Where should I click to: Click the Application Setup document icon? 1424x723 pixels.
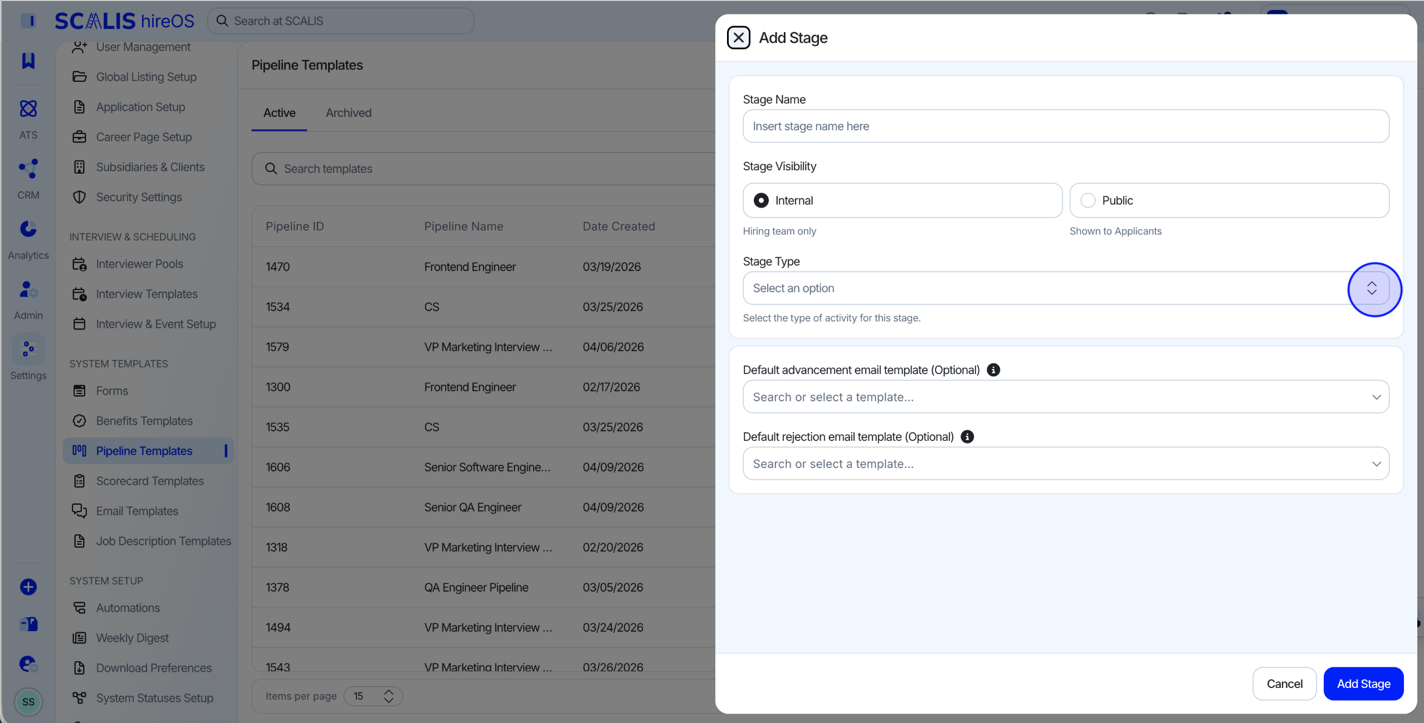point(80,107)
